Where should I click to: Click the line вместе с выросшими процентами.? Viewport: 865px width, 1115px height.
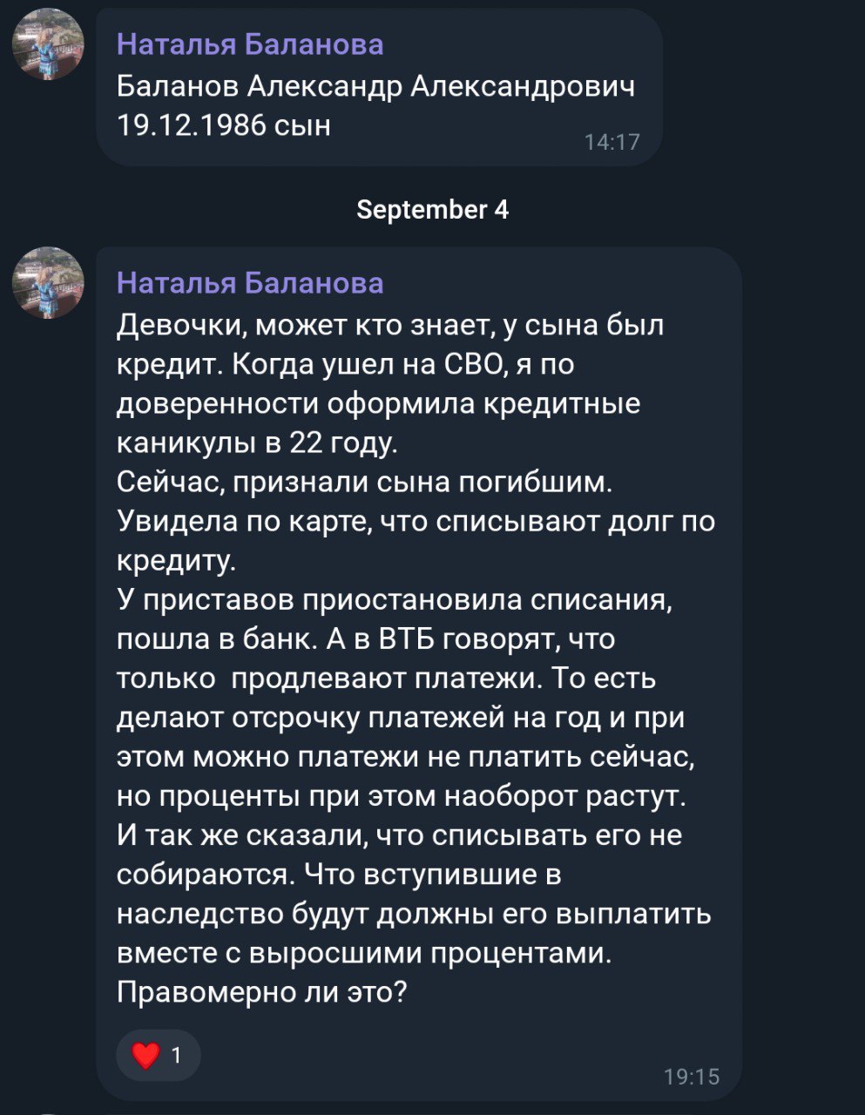[364, 953]
